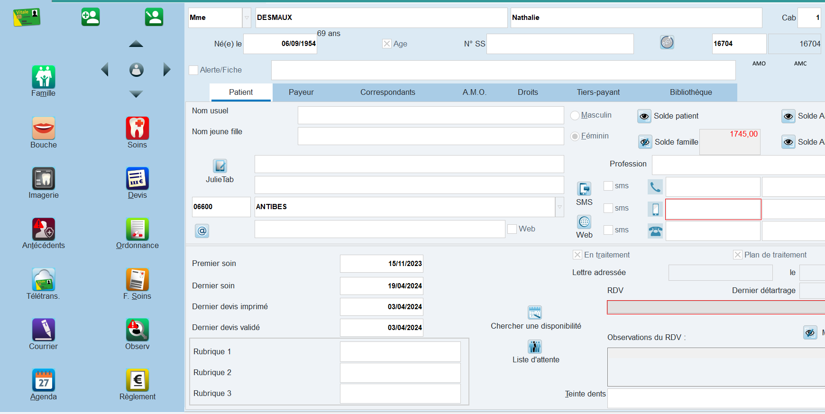Viewport: 825px width, 414px height.
Task: Expand the civility Mme dropdown
Action: pyautogui.click(x=247, y=18)
